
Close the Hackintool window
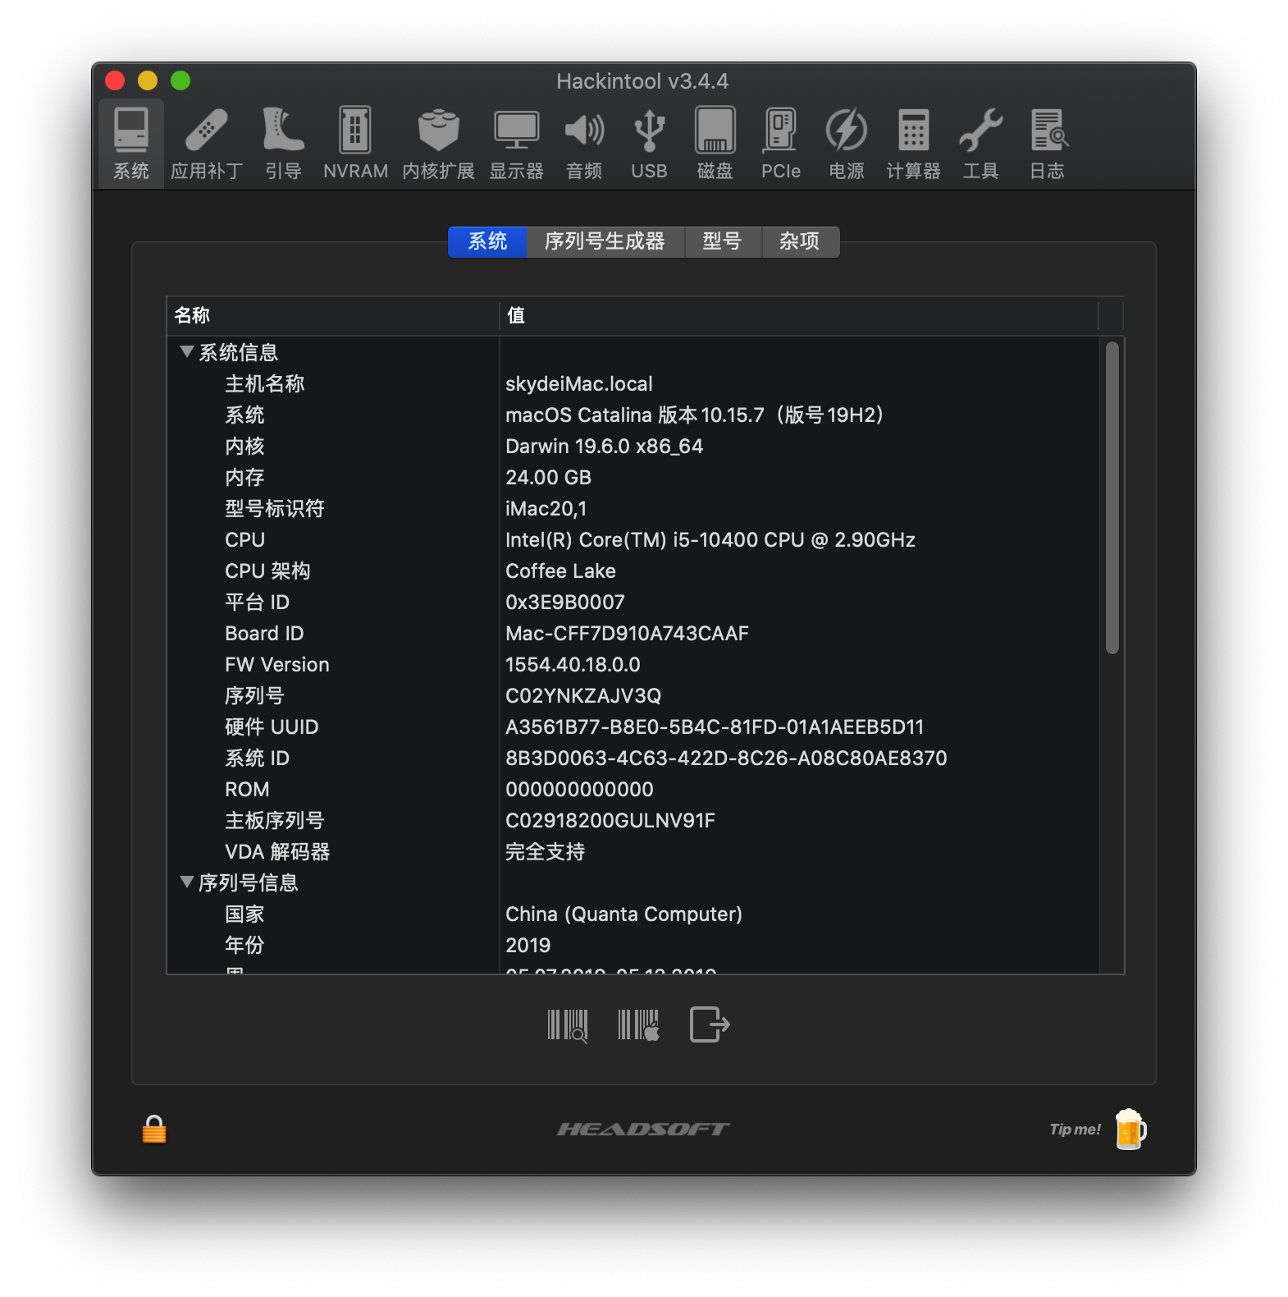tap(115, 80)
